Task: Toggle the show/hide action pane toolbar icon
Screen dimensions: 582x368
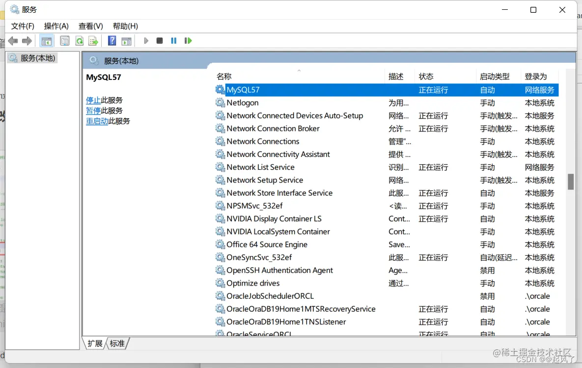Action: (x=126, y=41)
